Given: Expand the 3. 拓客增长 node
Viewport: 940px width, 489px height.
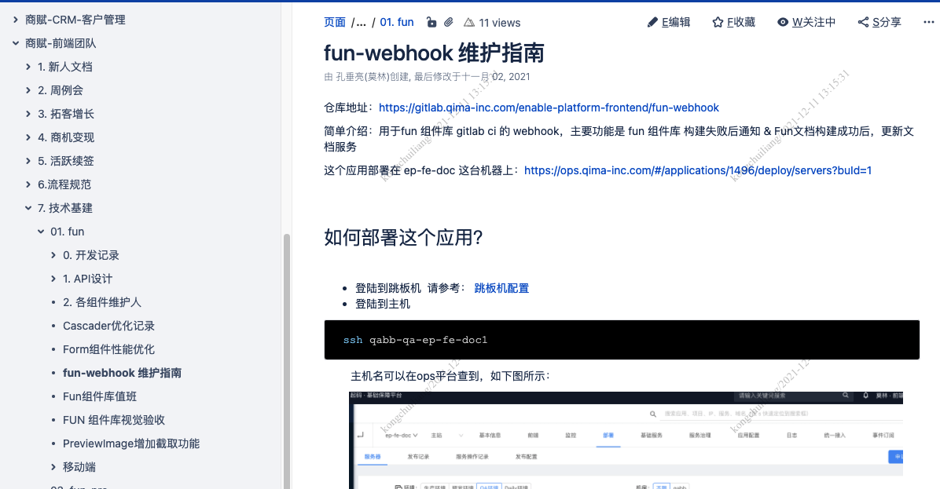Looking at the screenshot, I should coord(28,114).
